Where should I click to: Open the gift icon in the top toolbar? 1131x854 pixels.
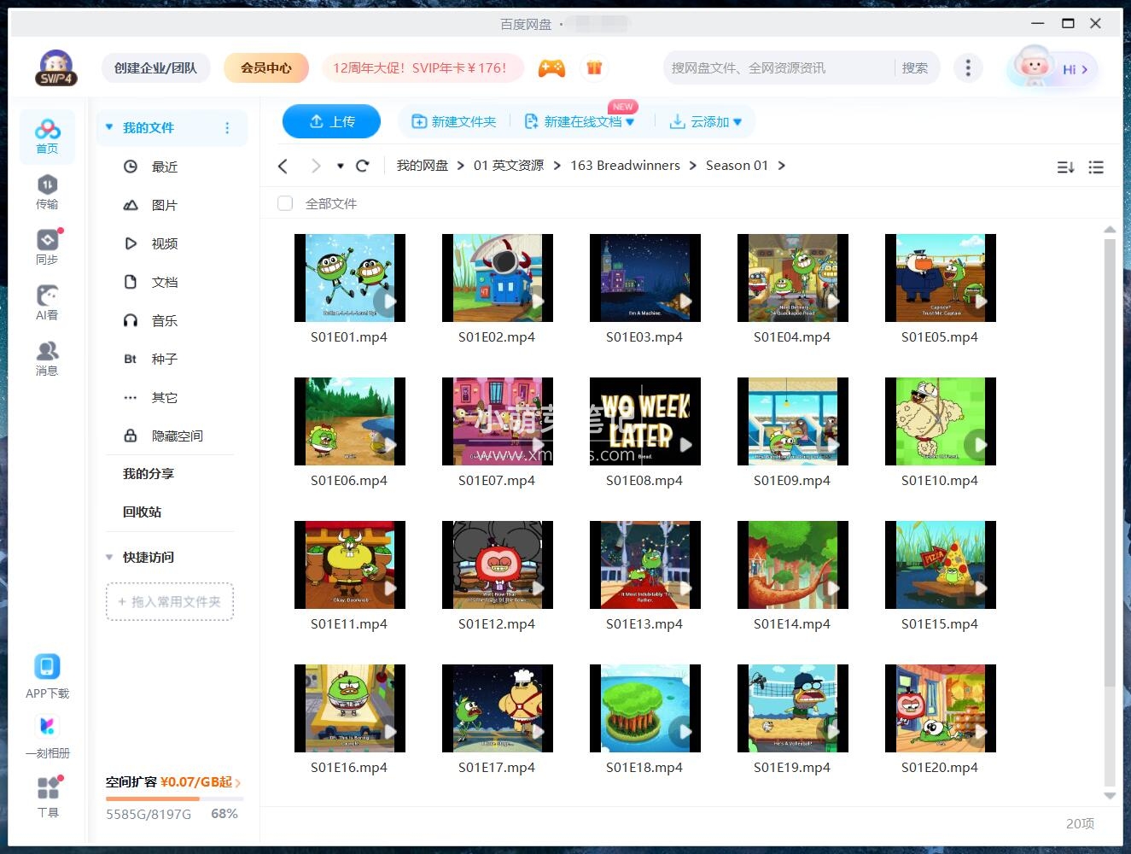coord(594,67)
